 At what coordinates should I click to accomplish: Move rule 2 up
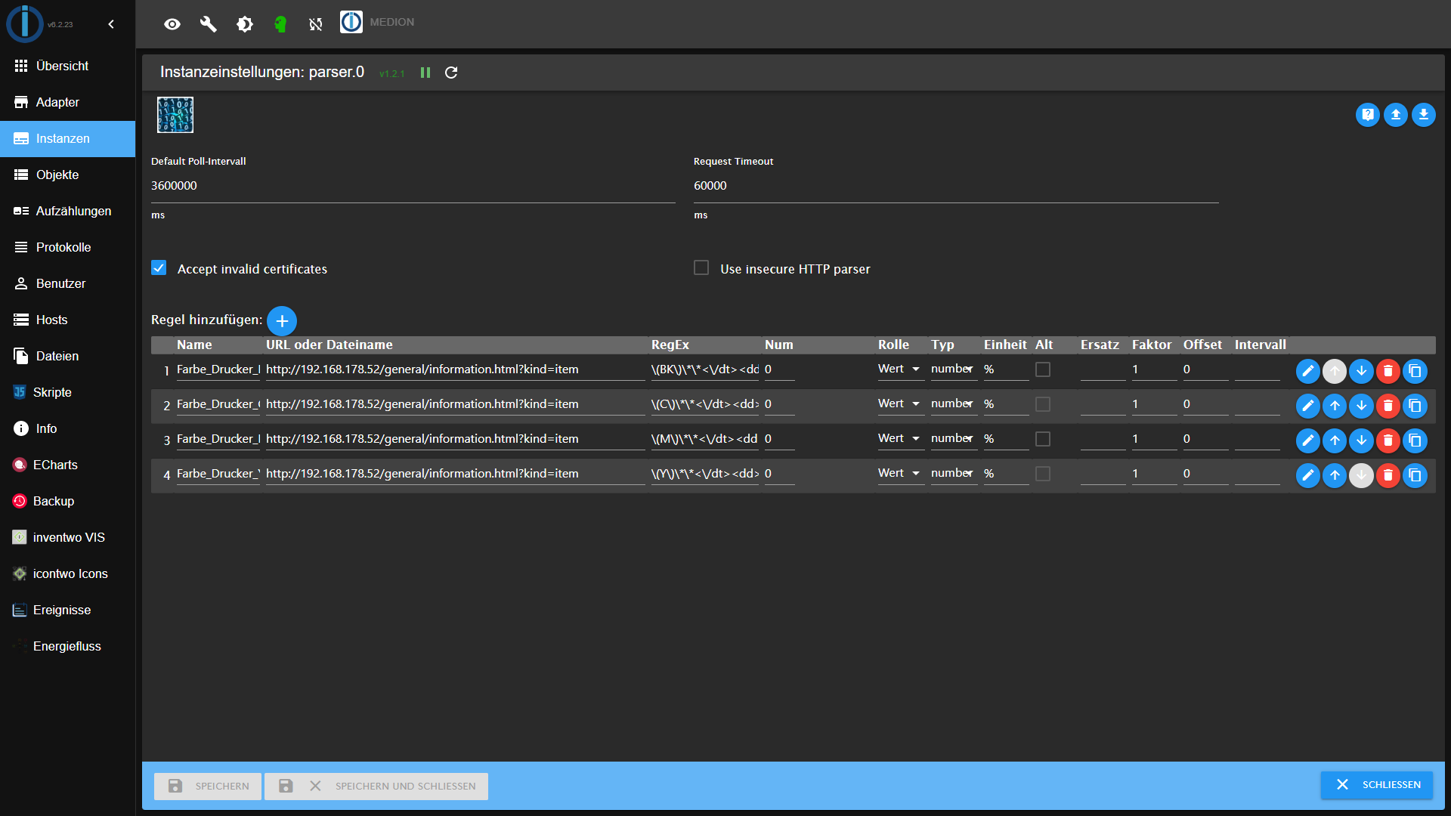point(1335,406)
